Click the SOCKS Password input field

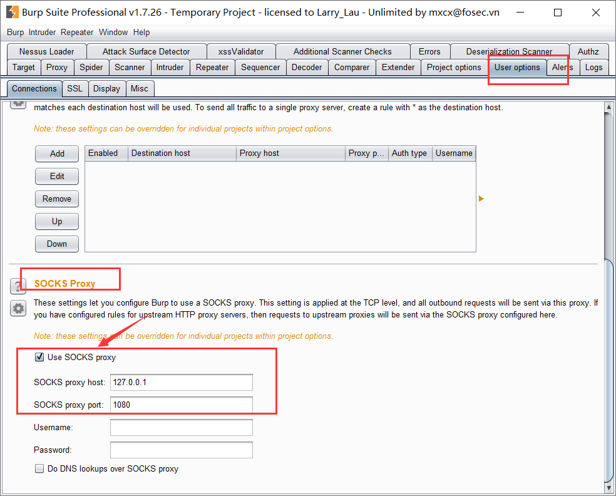(x=182, y=450)
